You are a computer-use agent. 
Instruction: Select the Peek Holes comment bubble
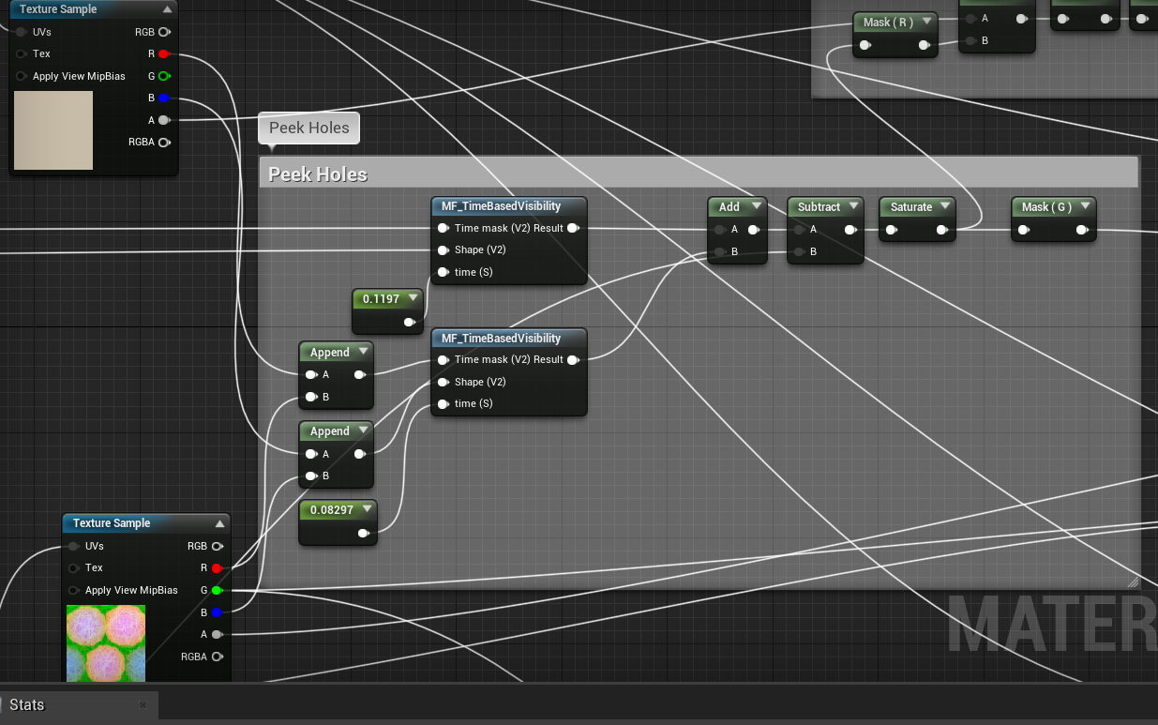(308, 128)
